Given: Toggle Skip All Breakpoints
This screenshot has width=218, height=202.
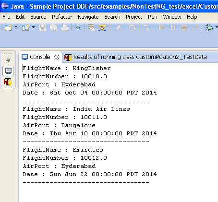Looking at the screenshot, I should click(x=78, y=27).
